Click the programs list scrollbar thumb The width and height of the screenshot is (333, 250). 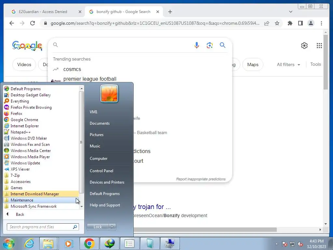tap(81, 142)
